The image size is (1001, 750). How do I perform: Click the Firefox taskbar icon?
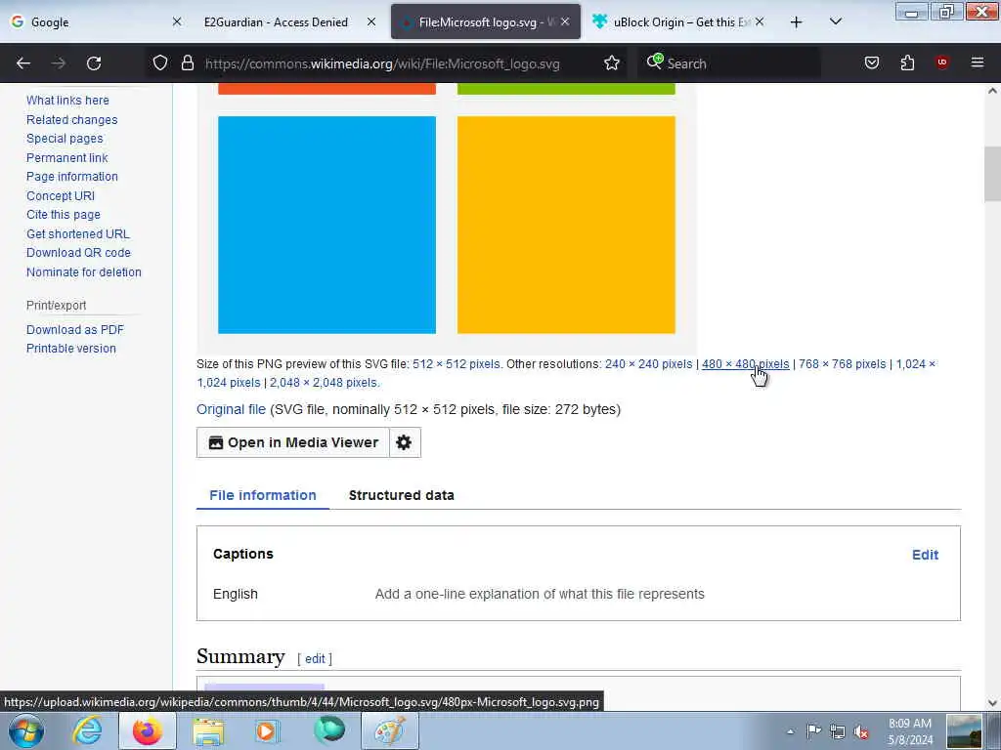[x=148, y=730]
